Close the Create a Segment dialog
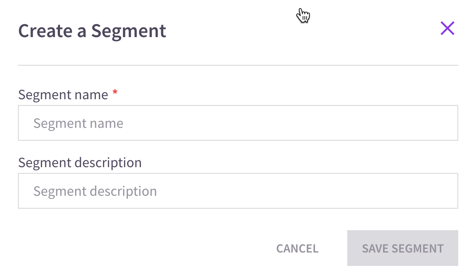Screen dimensions: 469x278 [x=448, y=28]
